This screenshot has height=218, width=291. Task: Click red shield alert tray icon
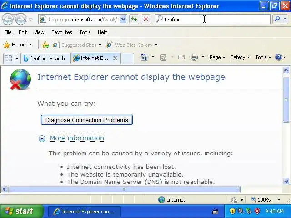[257, 211]
